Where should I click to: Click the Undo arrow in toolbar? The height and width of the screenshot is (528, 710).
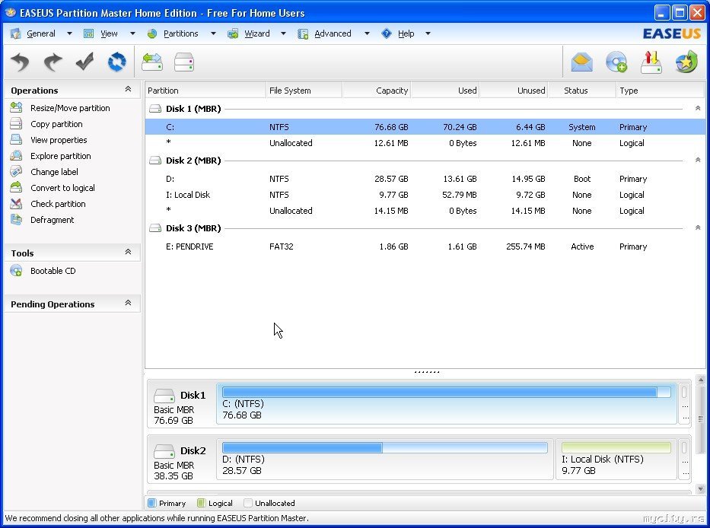click(x=21, y=62)
